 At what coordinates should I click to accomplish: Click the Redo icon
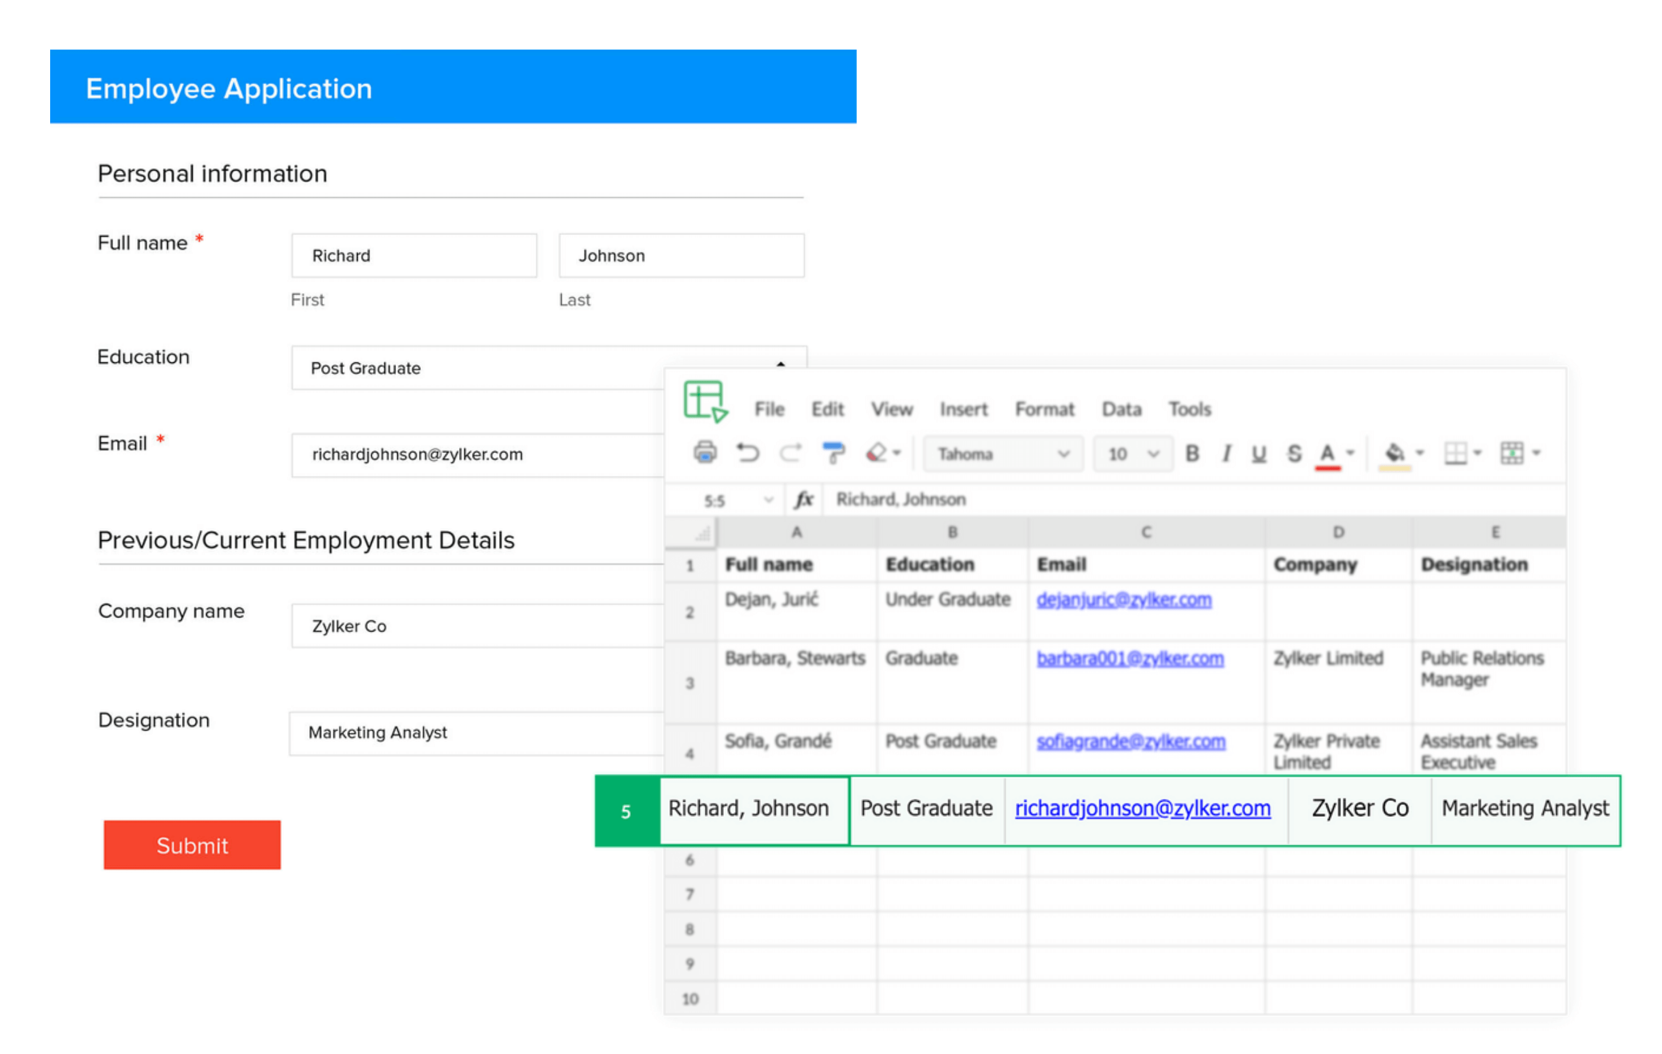click(x=792, y=453)
